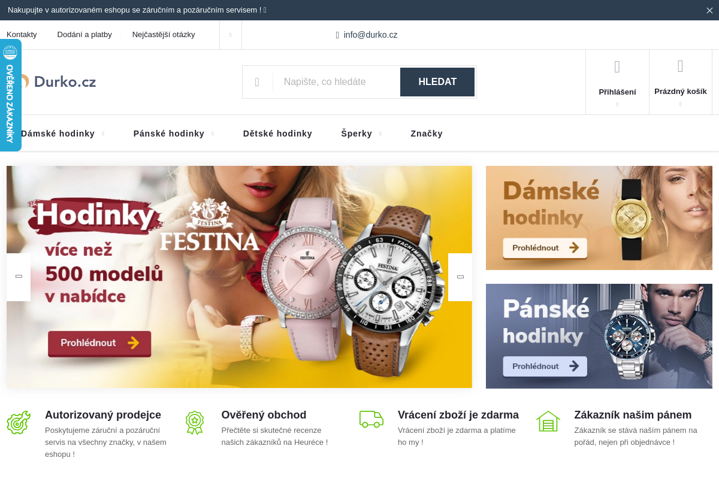Screen dimensions: 719x479
Task: Open the Durko.cz logo homepage
Action: (58, 82)
